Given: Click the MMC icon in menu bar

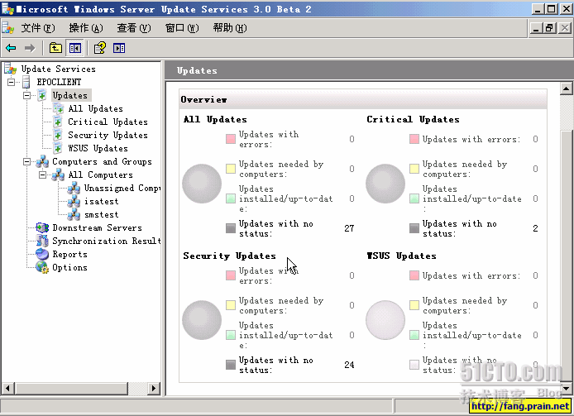Looking at the screenshot, I should pos(7,28).
